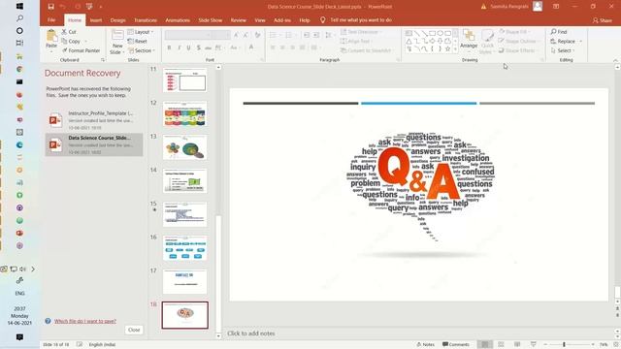Viewport: 621px width, 349px height.
Task: Toggle Strikethrough formatting
Action: tap(208, 48)
